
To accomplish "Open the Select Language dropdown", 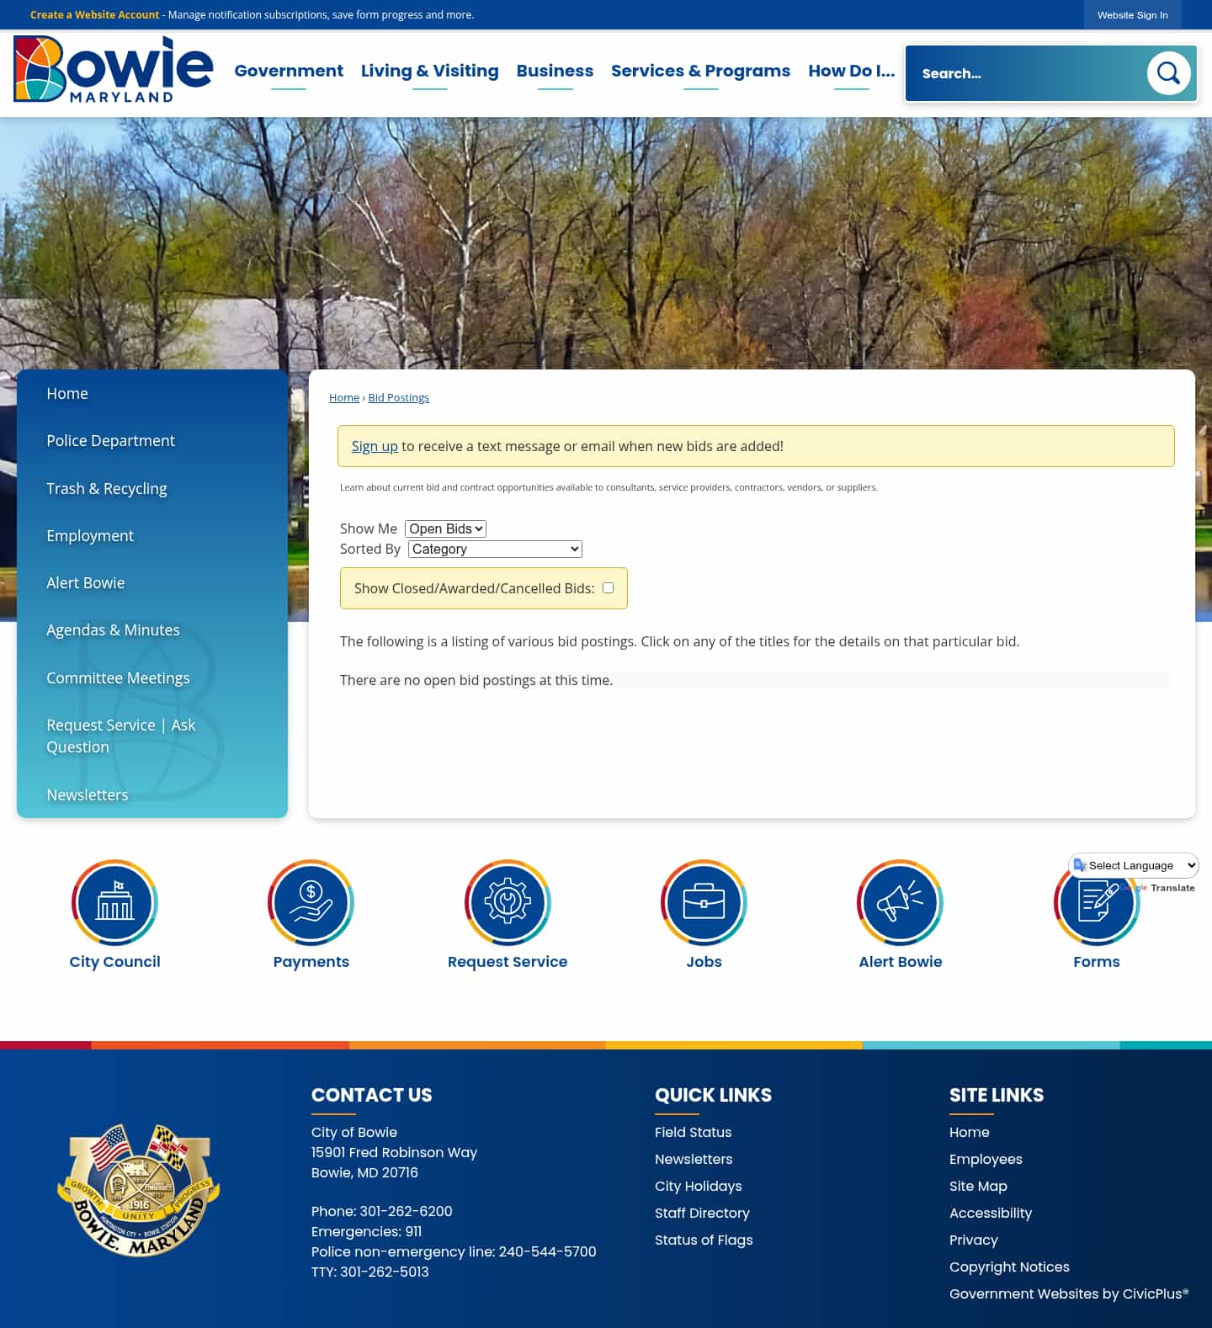I will point(1134,865).
